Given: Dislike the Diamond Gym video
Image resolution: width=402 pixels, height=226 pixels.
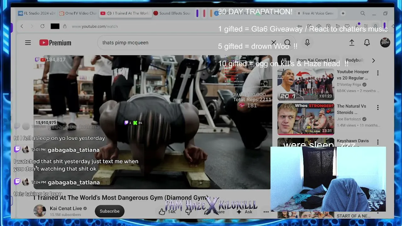Looking at the screenshot, I should click(188, 212).
